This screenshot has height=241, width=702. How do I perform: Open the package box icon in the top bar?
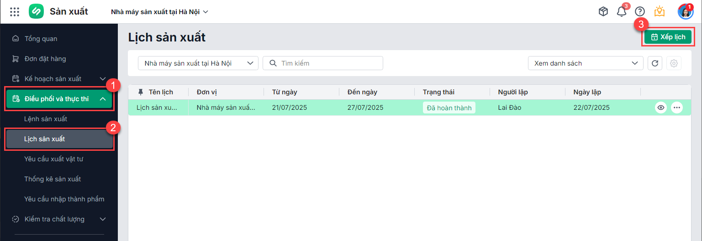[603, 12]
